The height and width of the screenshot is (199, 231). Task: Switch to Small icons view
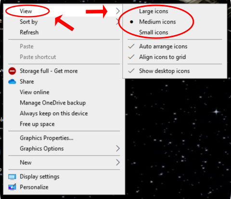pyautogui.click(x=154, y=32)
